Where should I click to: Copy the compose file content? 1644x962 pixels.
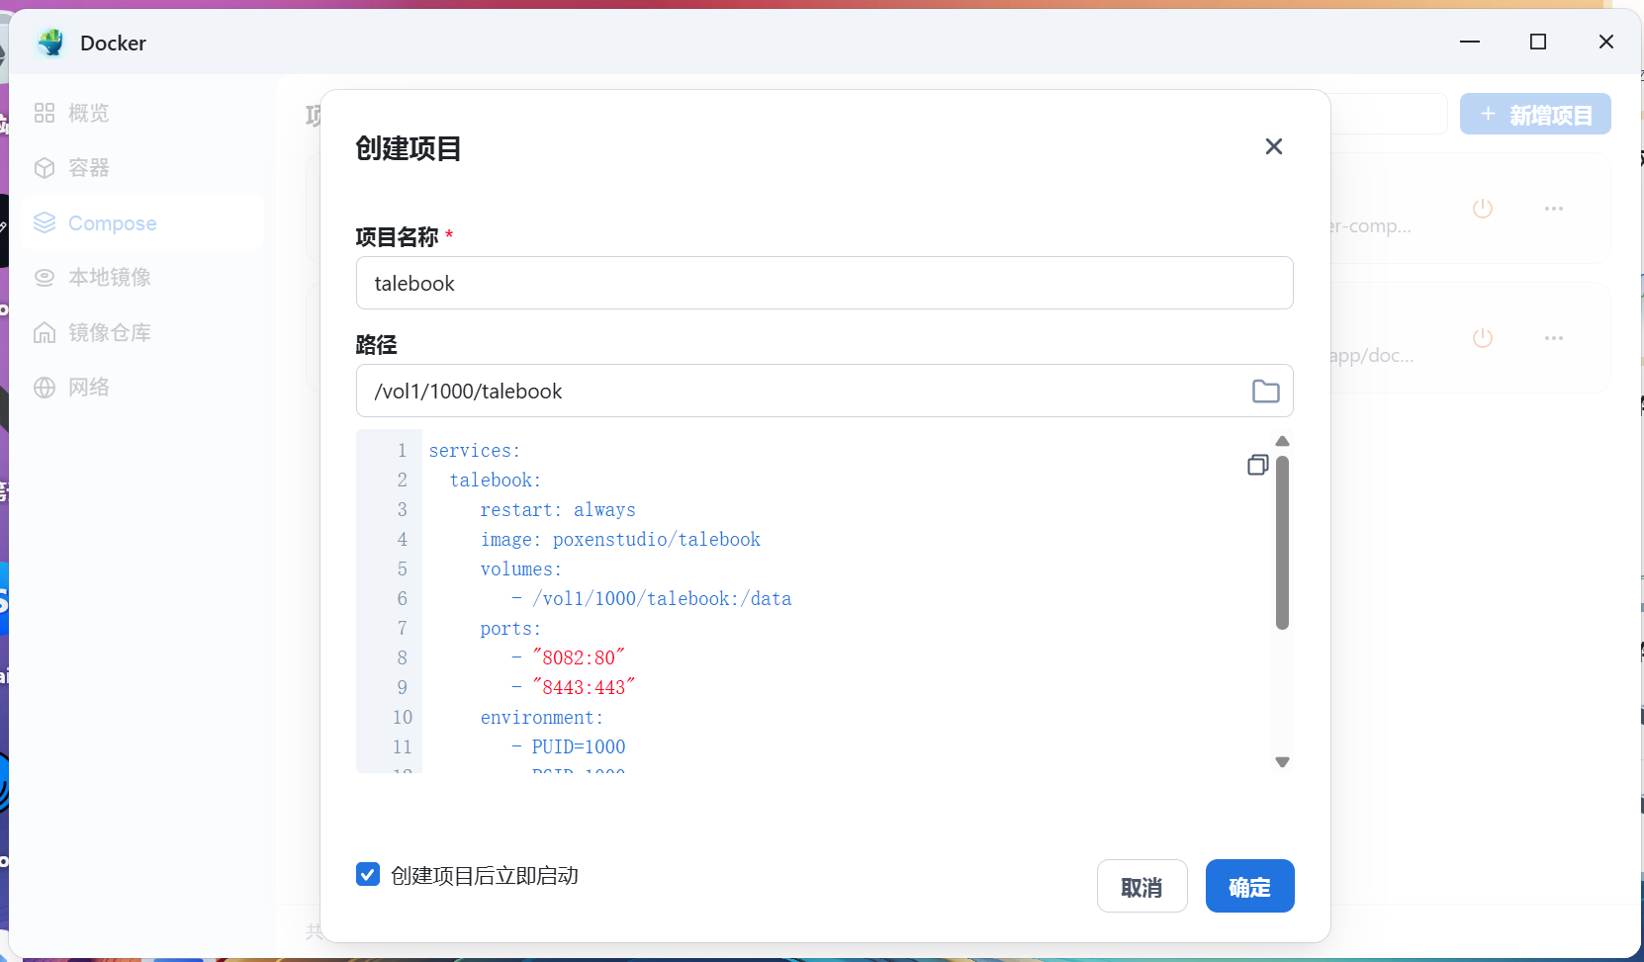(x=1257, y=465)
